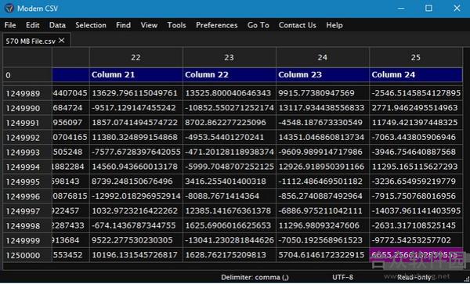The image size is (470, 284).
Task: Select row header 1249994
Action: (x=27, y=167)
